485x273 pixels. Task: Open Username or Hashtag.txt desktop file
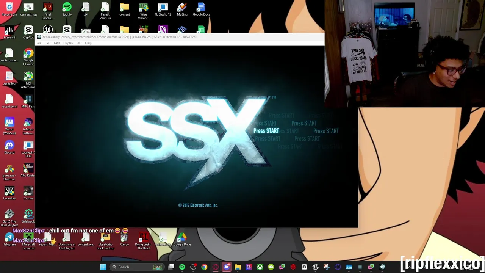pyautogui.click(x=67, y=241)
